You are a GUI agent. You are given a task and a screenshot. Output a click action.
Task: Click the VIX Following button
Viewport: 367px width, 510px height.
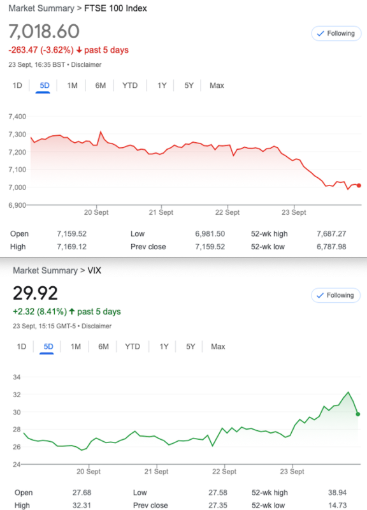coord(336,295)
